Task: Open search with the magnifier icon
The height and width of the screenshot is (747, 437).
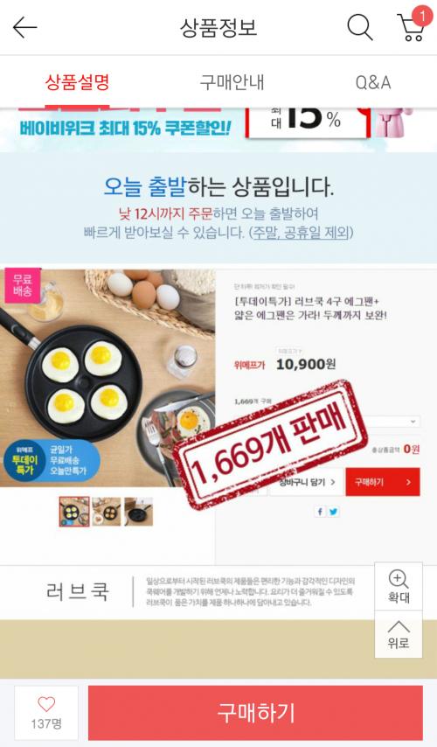Action: pos(360,26)
